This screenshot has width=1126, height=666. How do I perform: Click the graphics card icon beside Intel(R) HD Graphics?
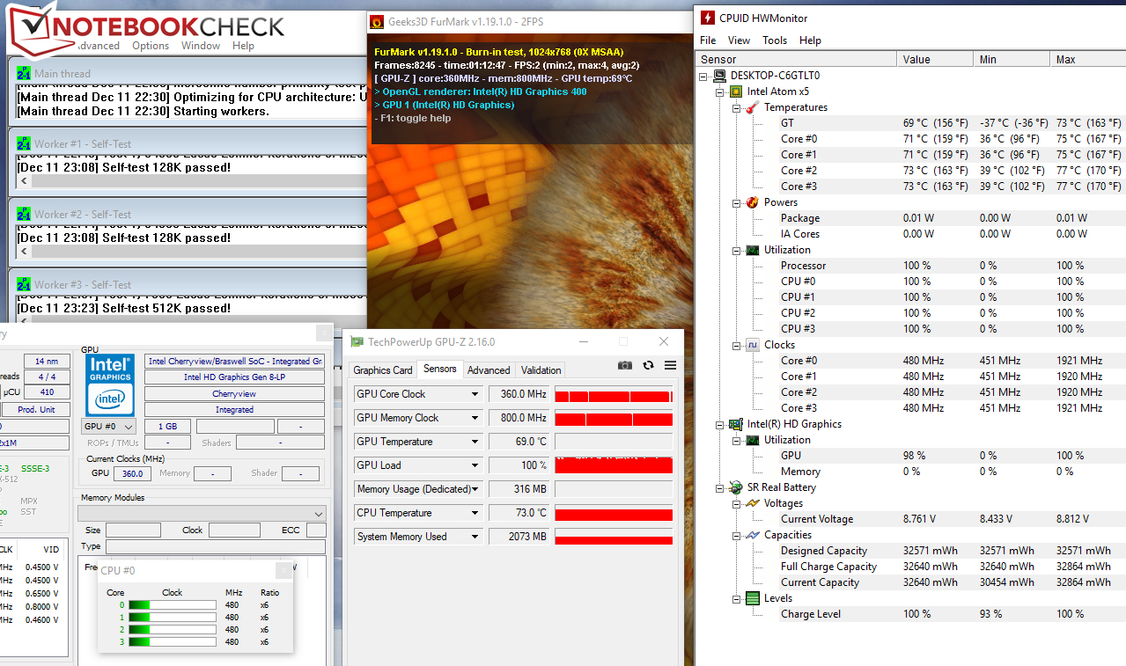click(x=735, y=424)
